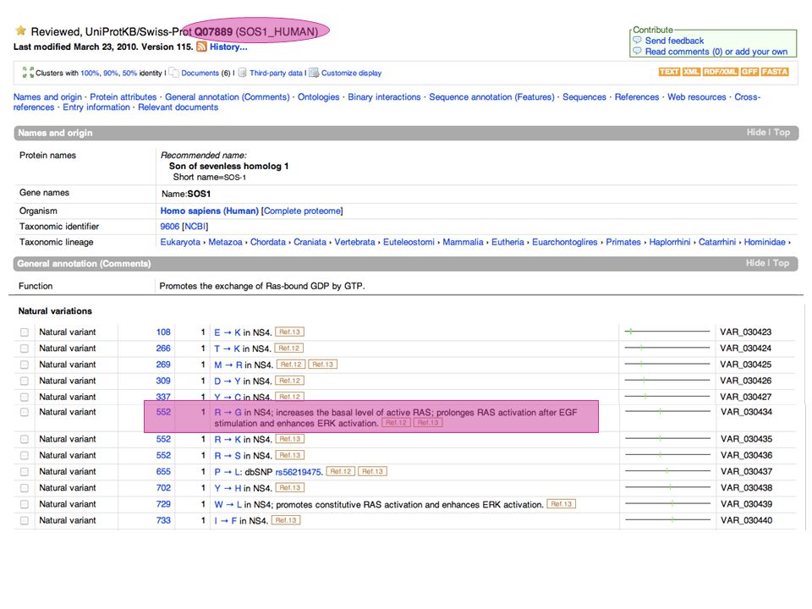
Task: Open clusters with 90% identity
Action: 111,73
